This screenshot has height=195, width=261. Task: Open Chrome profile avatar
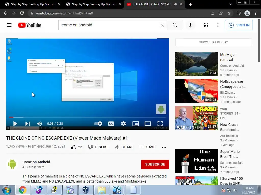(247, 13)
